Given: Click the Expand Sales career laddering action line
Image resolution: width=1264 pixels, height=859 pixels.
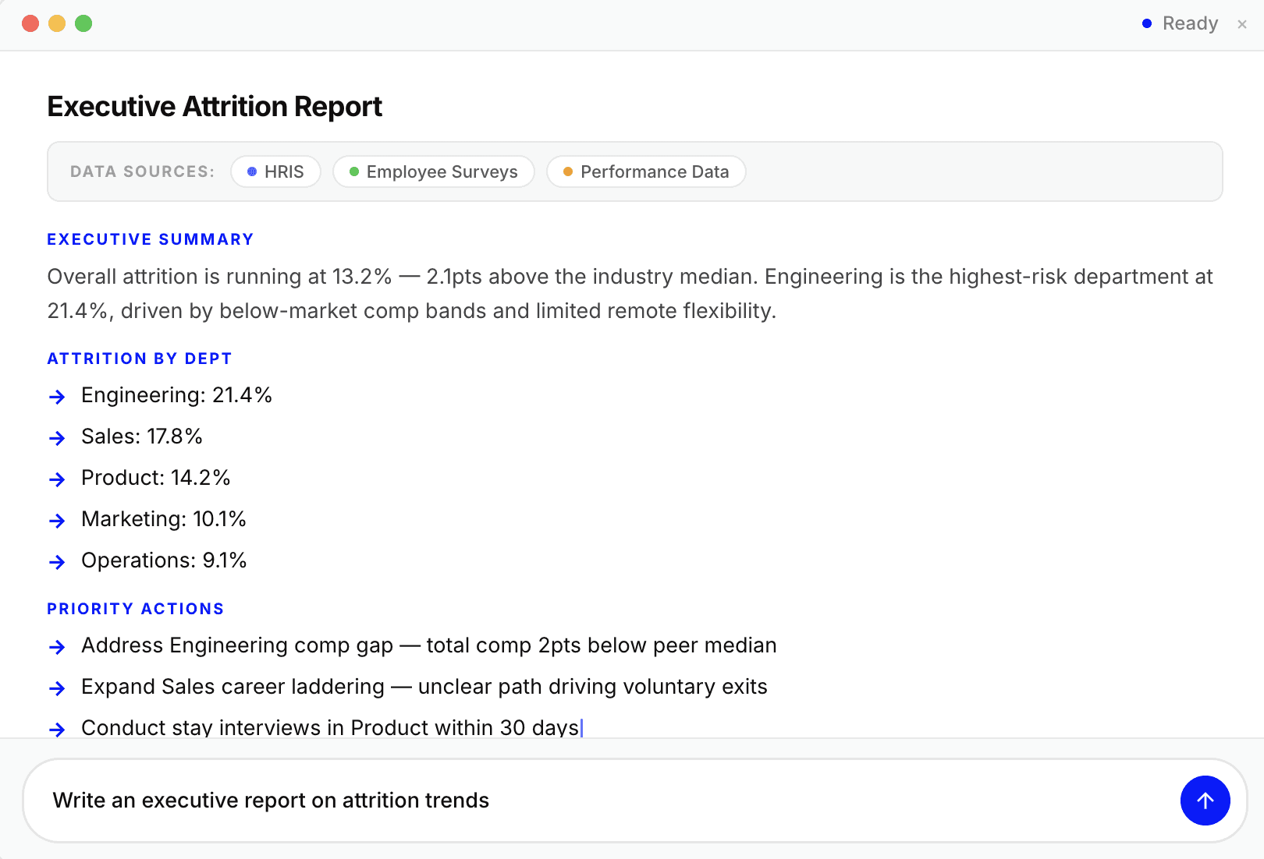Looking at the screenshot, I should [424, 687].
